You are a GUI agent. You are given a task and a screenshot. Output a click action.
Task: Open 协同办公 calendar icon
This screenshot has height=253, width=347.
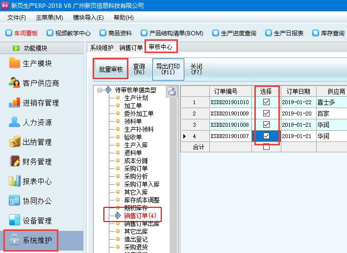point(14,201)
